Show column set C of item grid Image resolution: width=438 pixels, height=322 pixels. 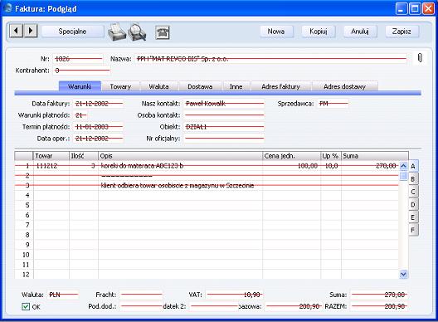413,192
